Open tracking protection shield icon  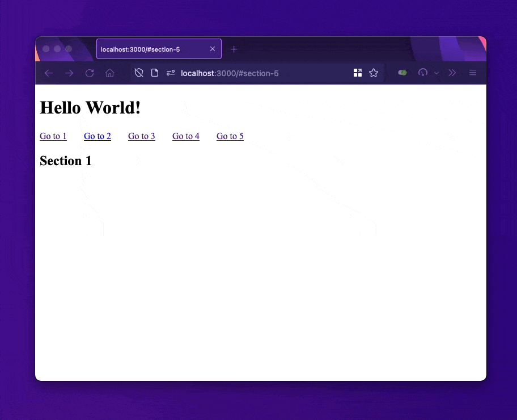click(x=139, y=73)
